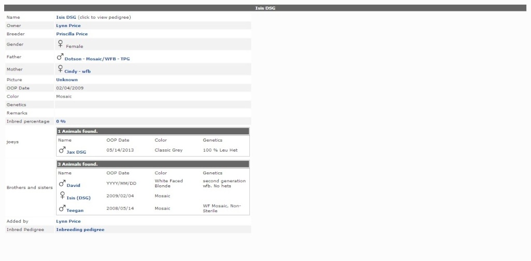The width and height of the screenshot is (531, 261).
Task: Click Genetics column header in joeys table
Action: 213,140
